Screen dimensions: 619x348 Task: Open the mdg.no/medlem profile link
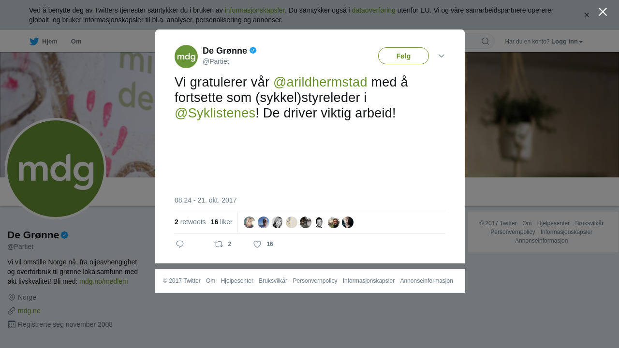pyautogui.click(x=103, y=281)
